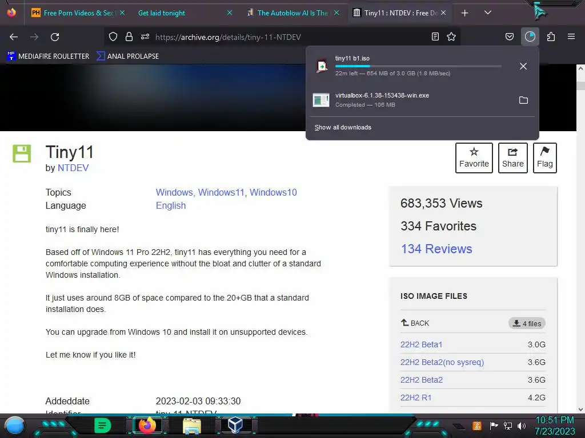Cancel the tiny11 b1.iso download
Screen dimensions: 585x438
[x=523, y=66]
